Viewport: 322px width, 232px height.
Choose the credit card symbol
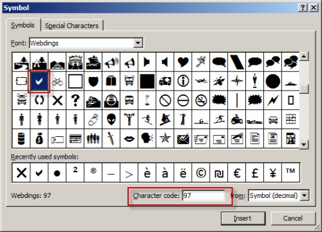tap(75, 139)
